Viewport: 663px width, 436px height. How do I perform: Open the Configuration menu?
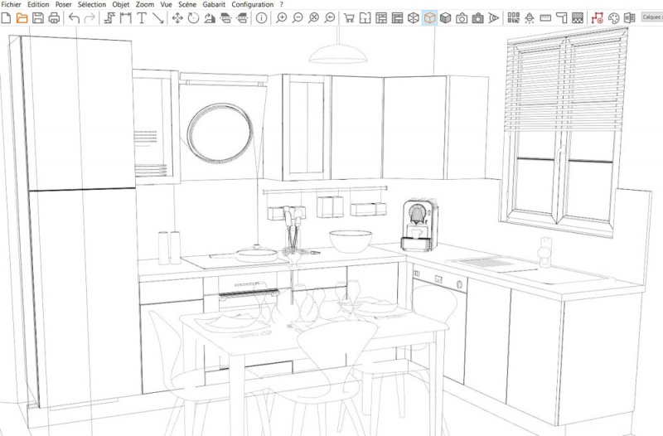253,4
